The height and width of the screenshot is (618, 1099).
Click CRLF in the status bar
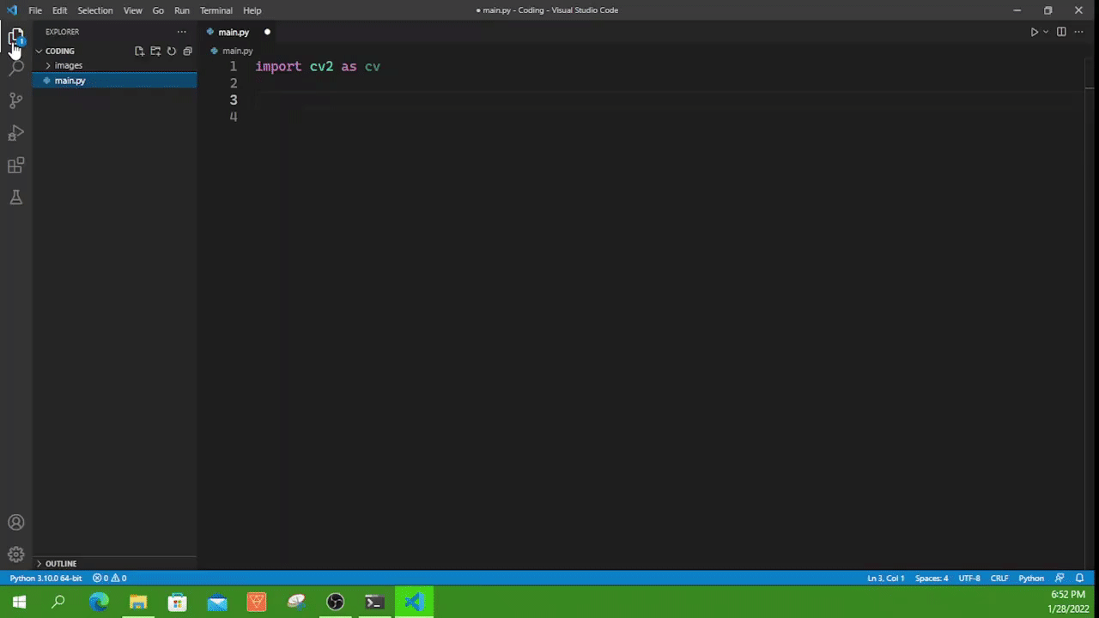[x=999, y=578]
